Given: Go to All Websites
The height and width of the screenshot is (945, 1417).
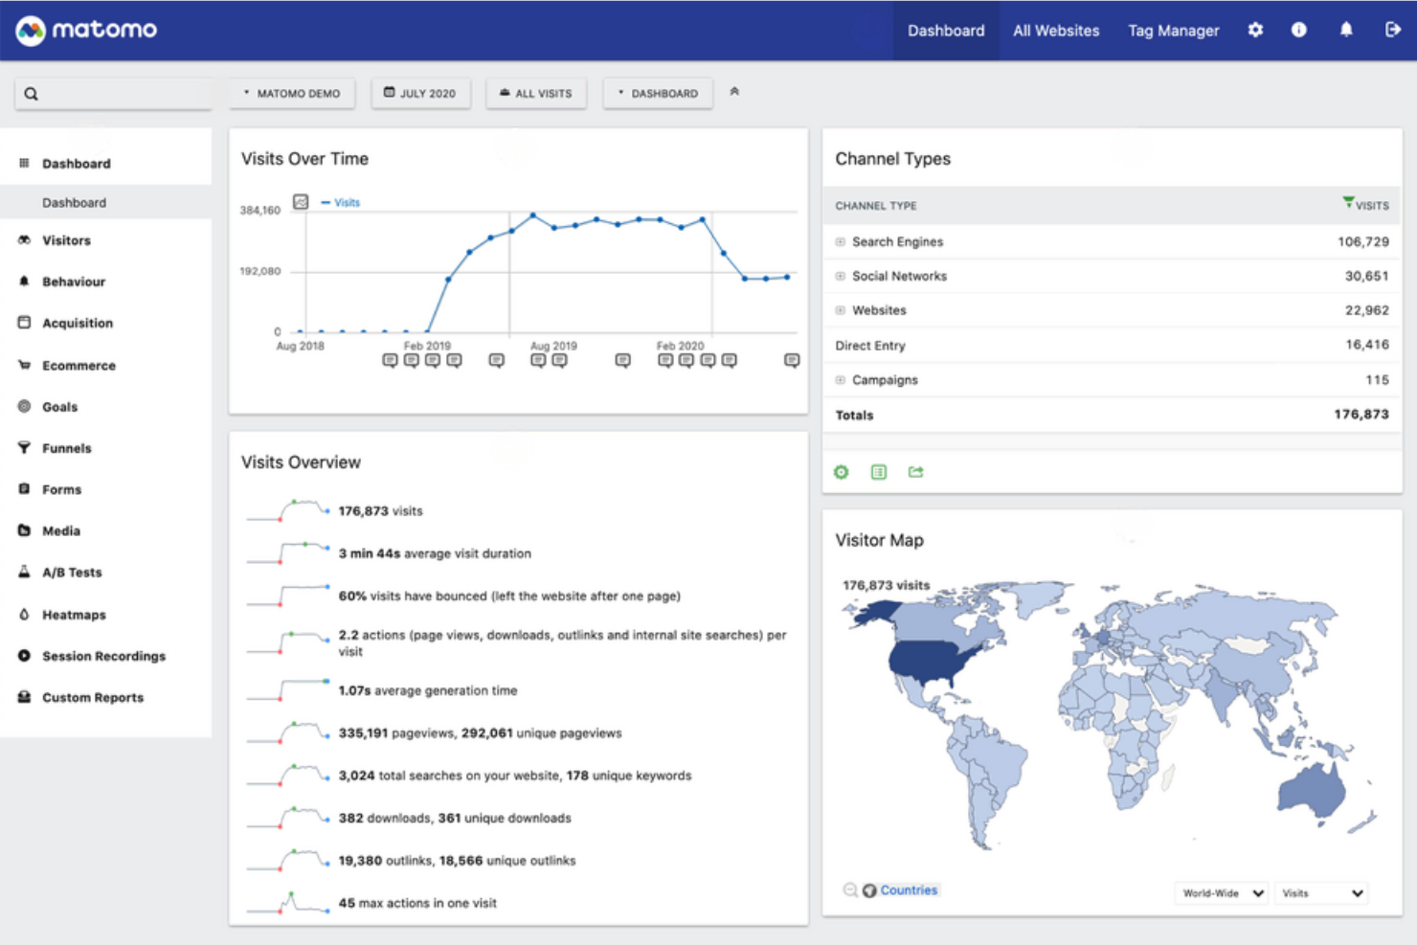Looking at the screenshot, I should [1055, 30].
